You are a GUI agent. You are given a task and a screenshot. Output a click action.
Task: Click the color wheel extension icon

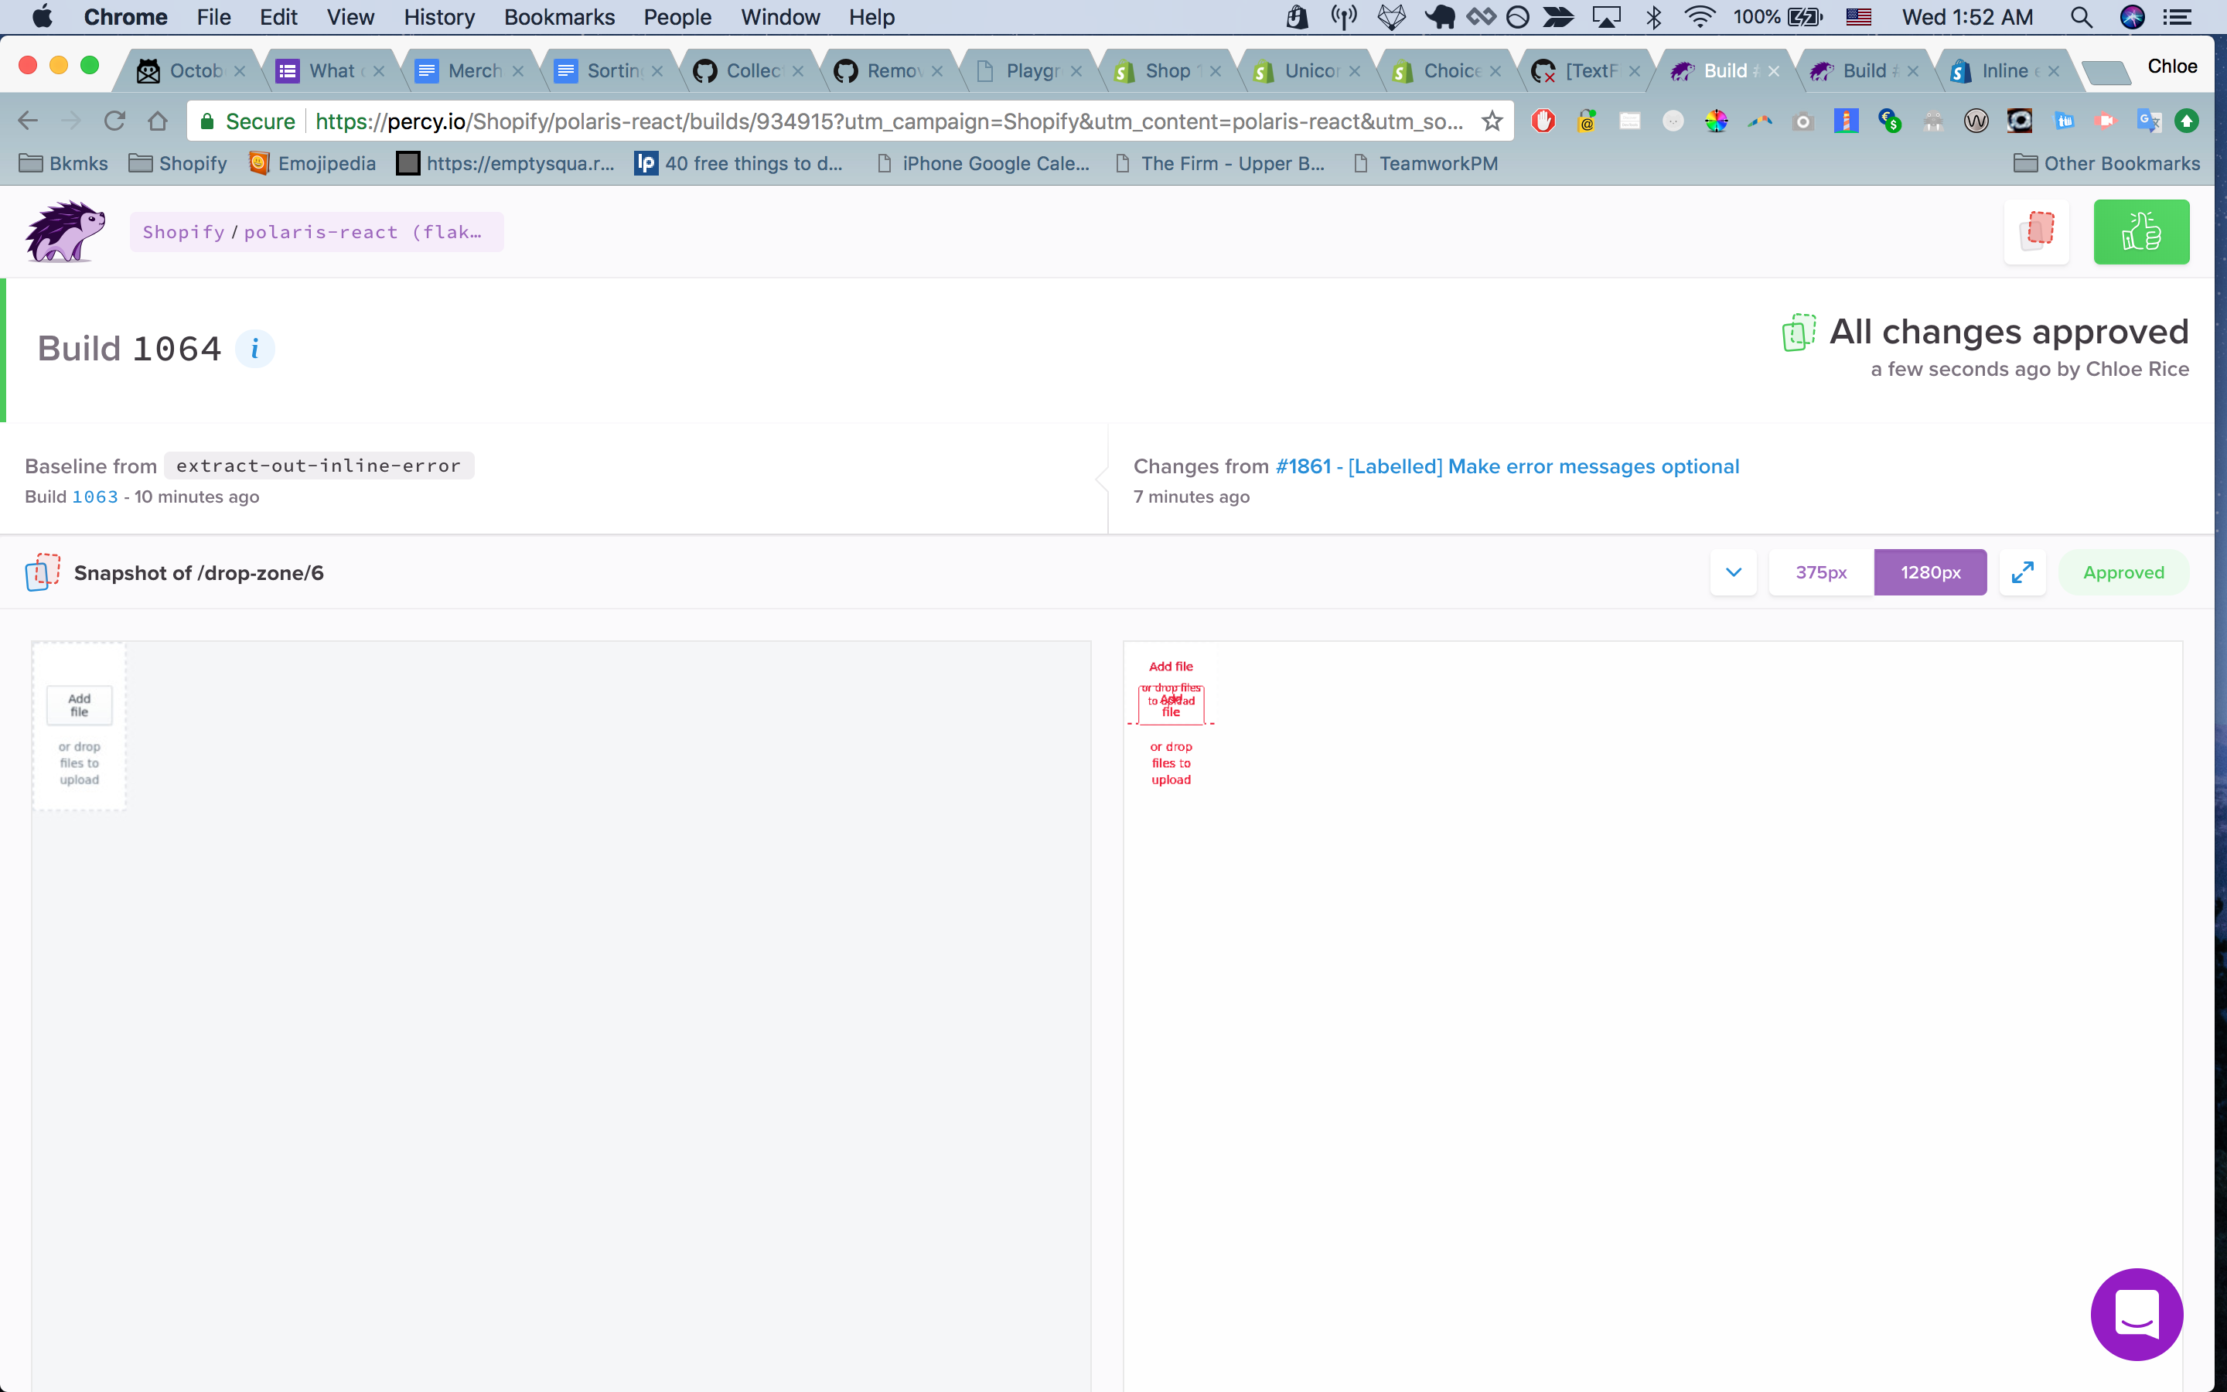tap(1717, 121)
